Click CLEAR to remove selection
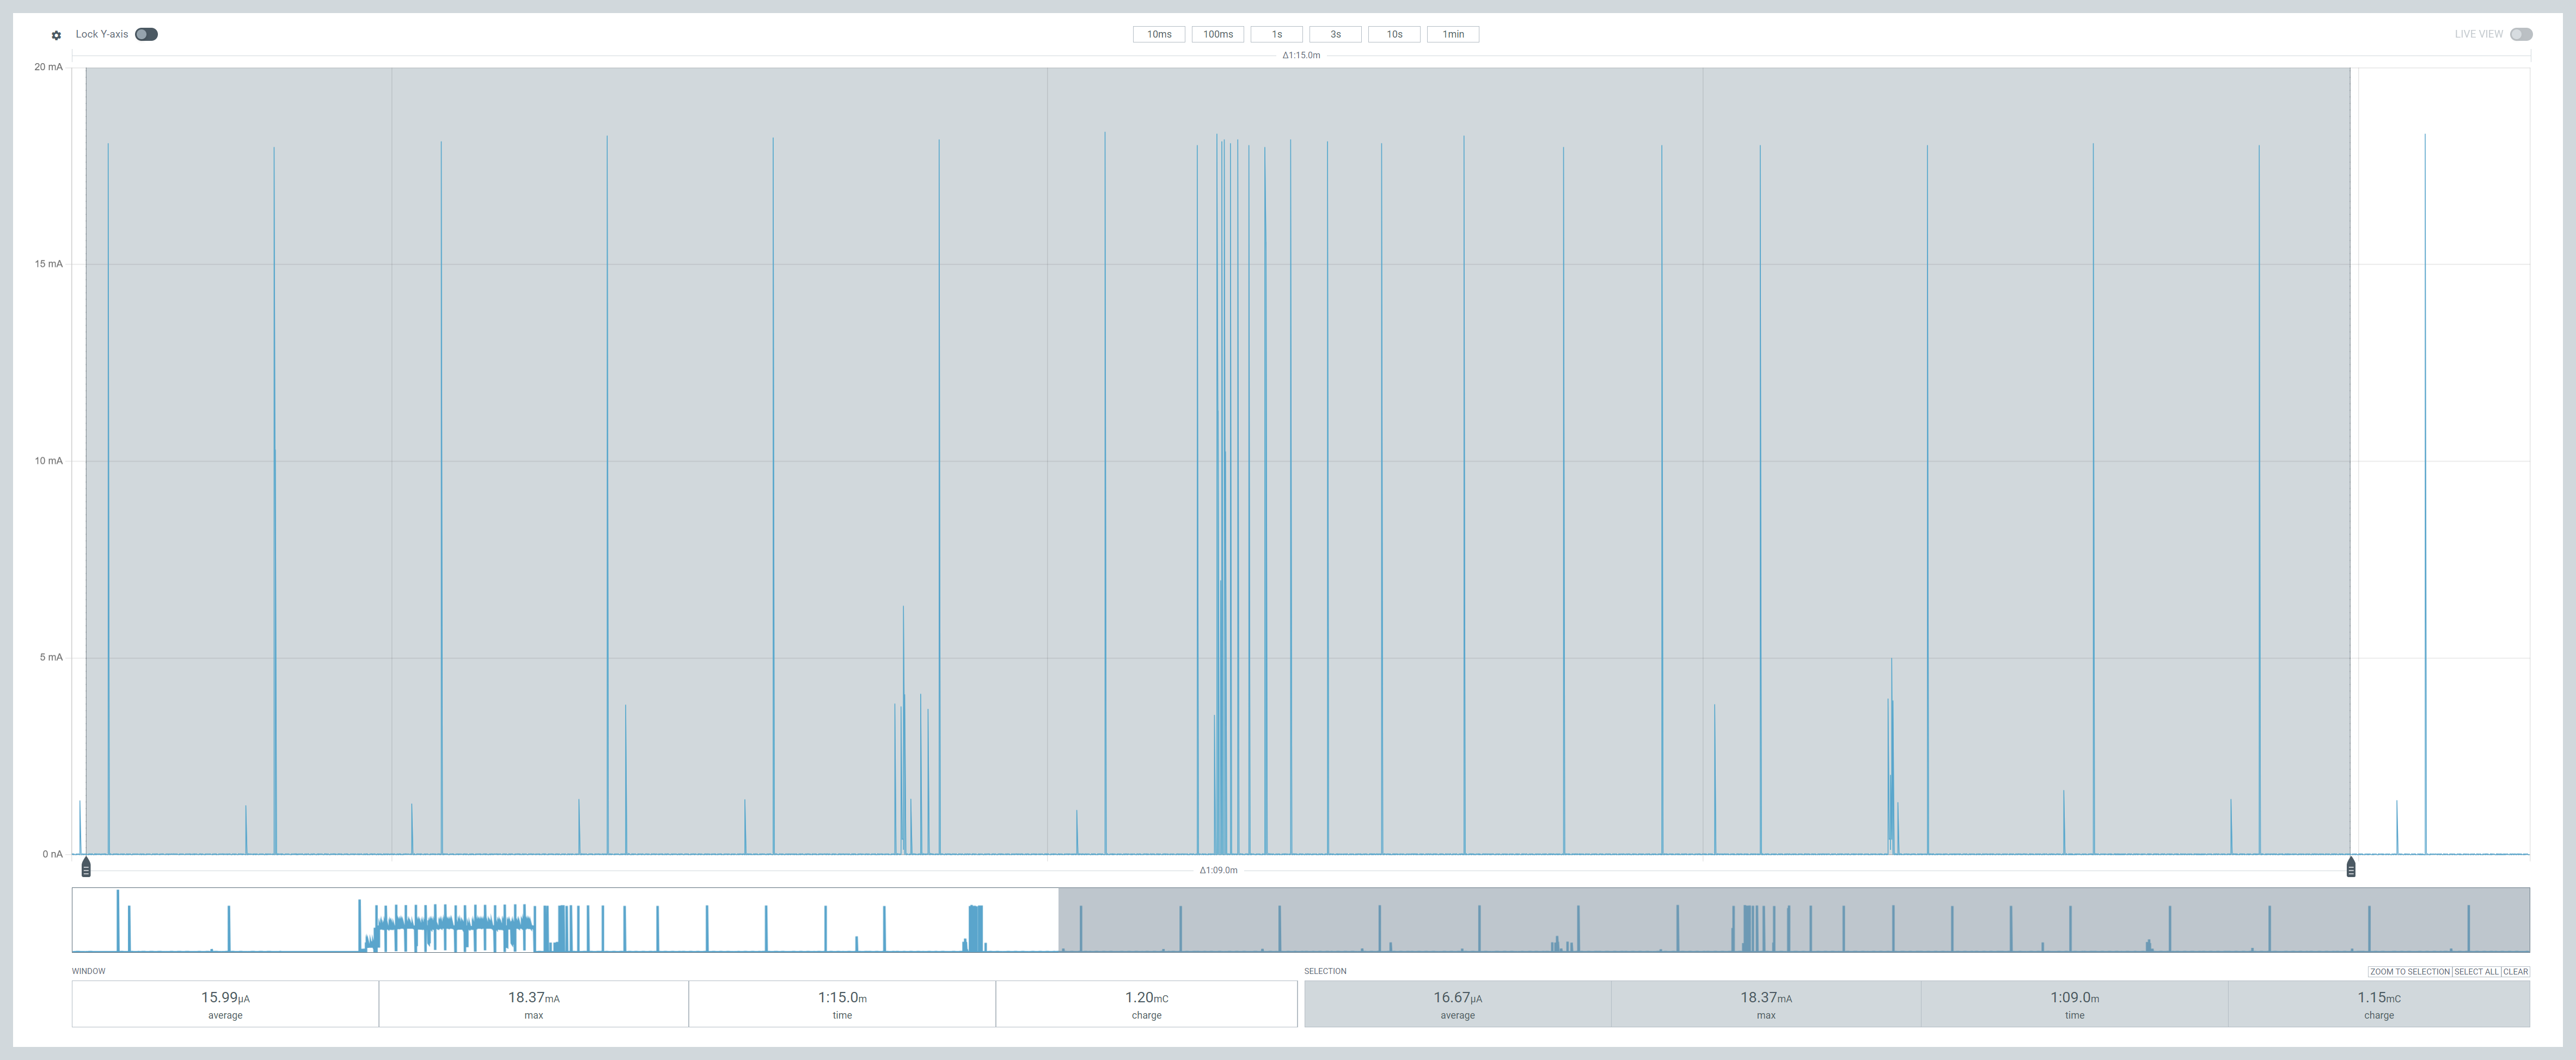Screen dimensions: 2576x1060 tap(2515, 971)
